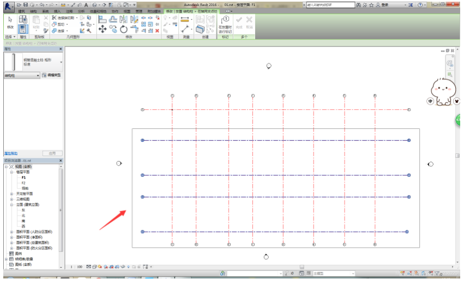Click the north elevation marker in canvas
Screen dimensions: 464x285
pos(269,66)
